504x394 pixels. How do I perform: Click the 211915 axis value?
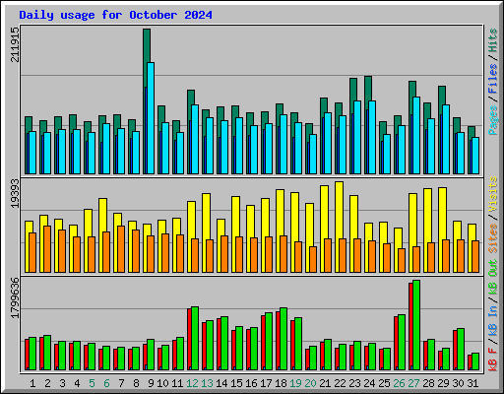point(15,44)
